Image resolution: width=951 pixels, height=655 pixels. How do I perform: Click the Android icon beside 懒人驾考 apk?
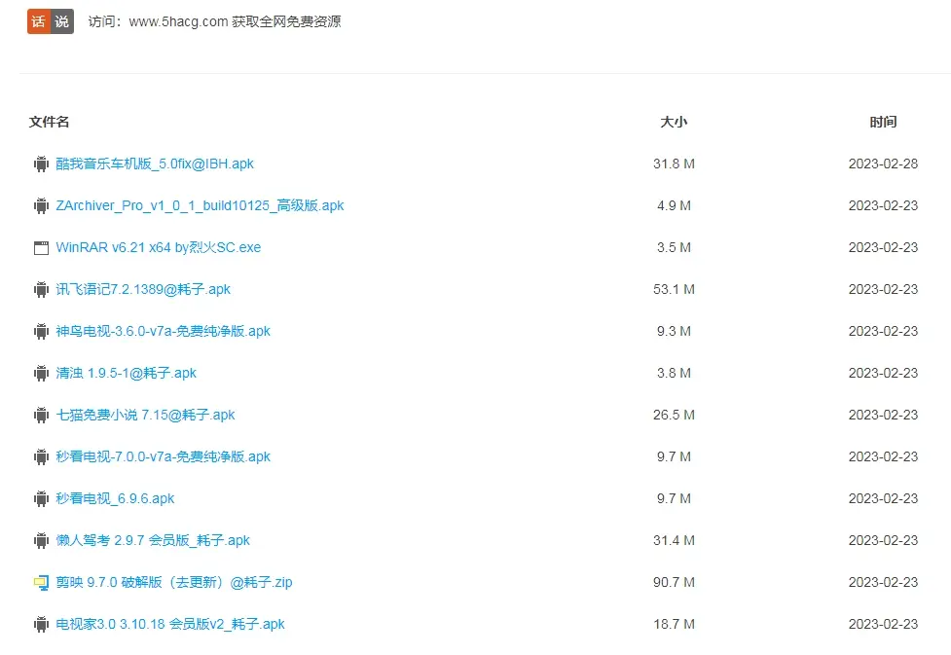(x=40, y=540)
